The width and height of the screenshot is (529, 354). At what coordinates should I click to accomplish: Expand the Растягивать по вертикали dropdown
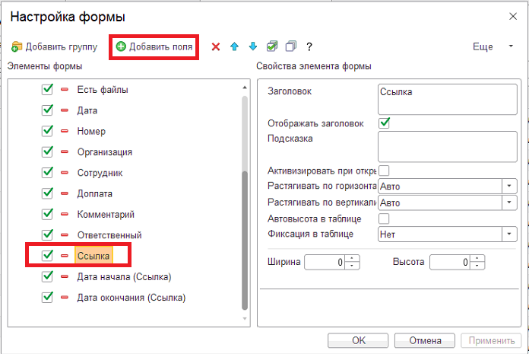tap(509, 203)
